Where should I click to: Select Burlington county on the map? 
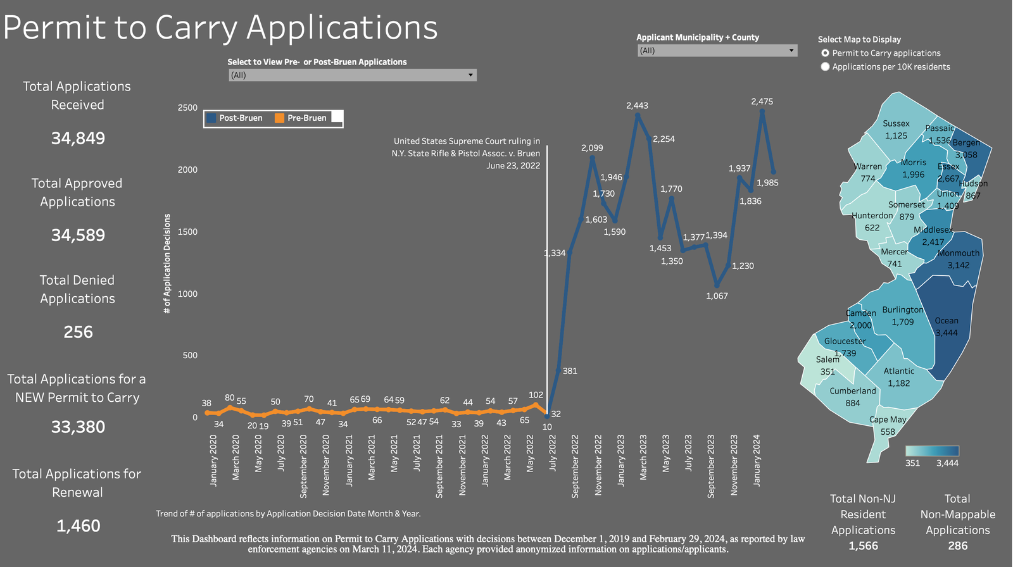pyautogui.click(x=902, y=316)
